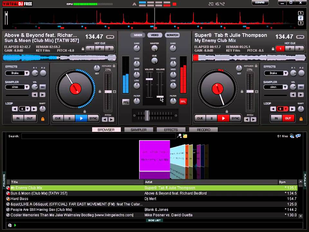Start playback on the right deck
Image resolution: width=309 pixels, height=232 pixels.
[x=223, y=118]
